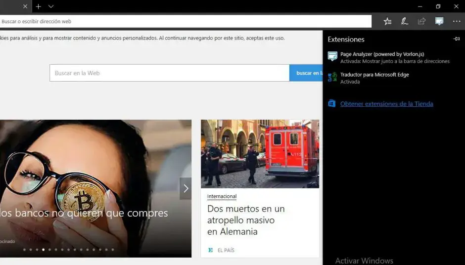Open the three-dot Settings and more menu
465x265 pixels.
(x=456, y=21)
